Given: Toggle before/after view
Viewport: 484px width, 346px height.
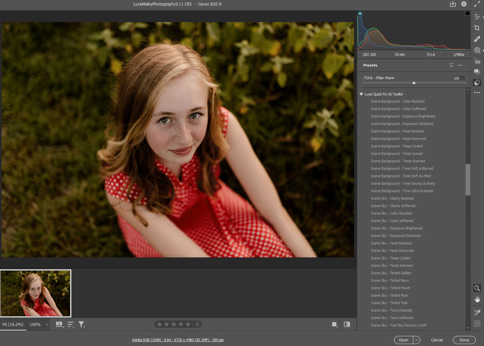Looking at the screenshot, I should pos(347,324).
